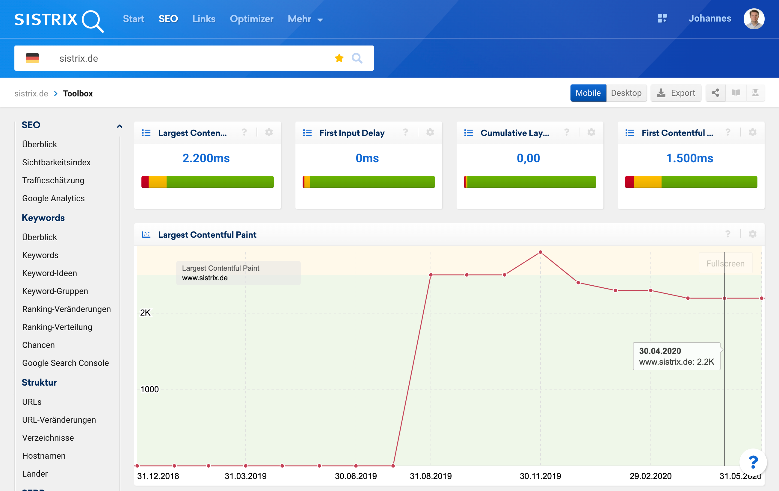Viewport: 779px width, 491px height.
Task: Open the Links navigation tab
Action: [x=203, y=19]
